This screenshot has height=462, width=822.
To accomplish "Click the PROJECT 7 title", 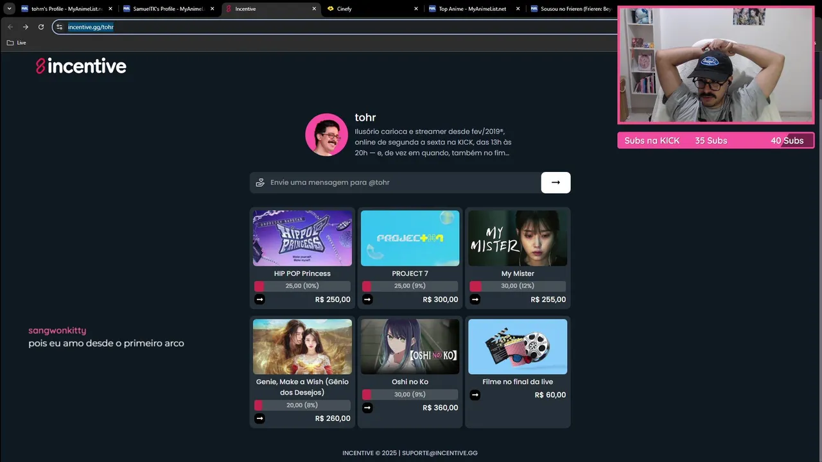I will point(410,273).
